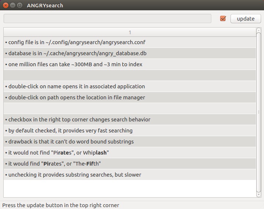This screenshot has width=264, height=209.
Task: Click the scrollbar up arrow
Action: tap(258, 30)
